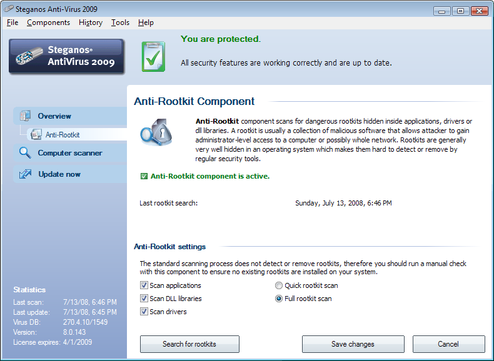Click the 'Statistics' heading in sidebar
The height and width of the screenshot is (361, 494).
coord(29,290)
